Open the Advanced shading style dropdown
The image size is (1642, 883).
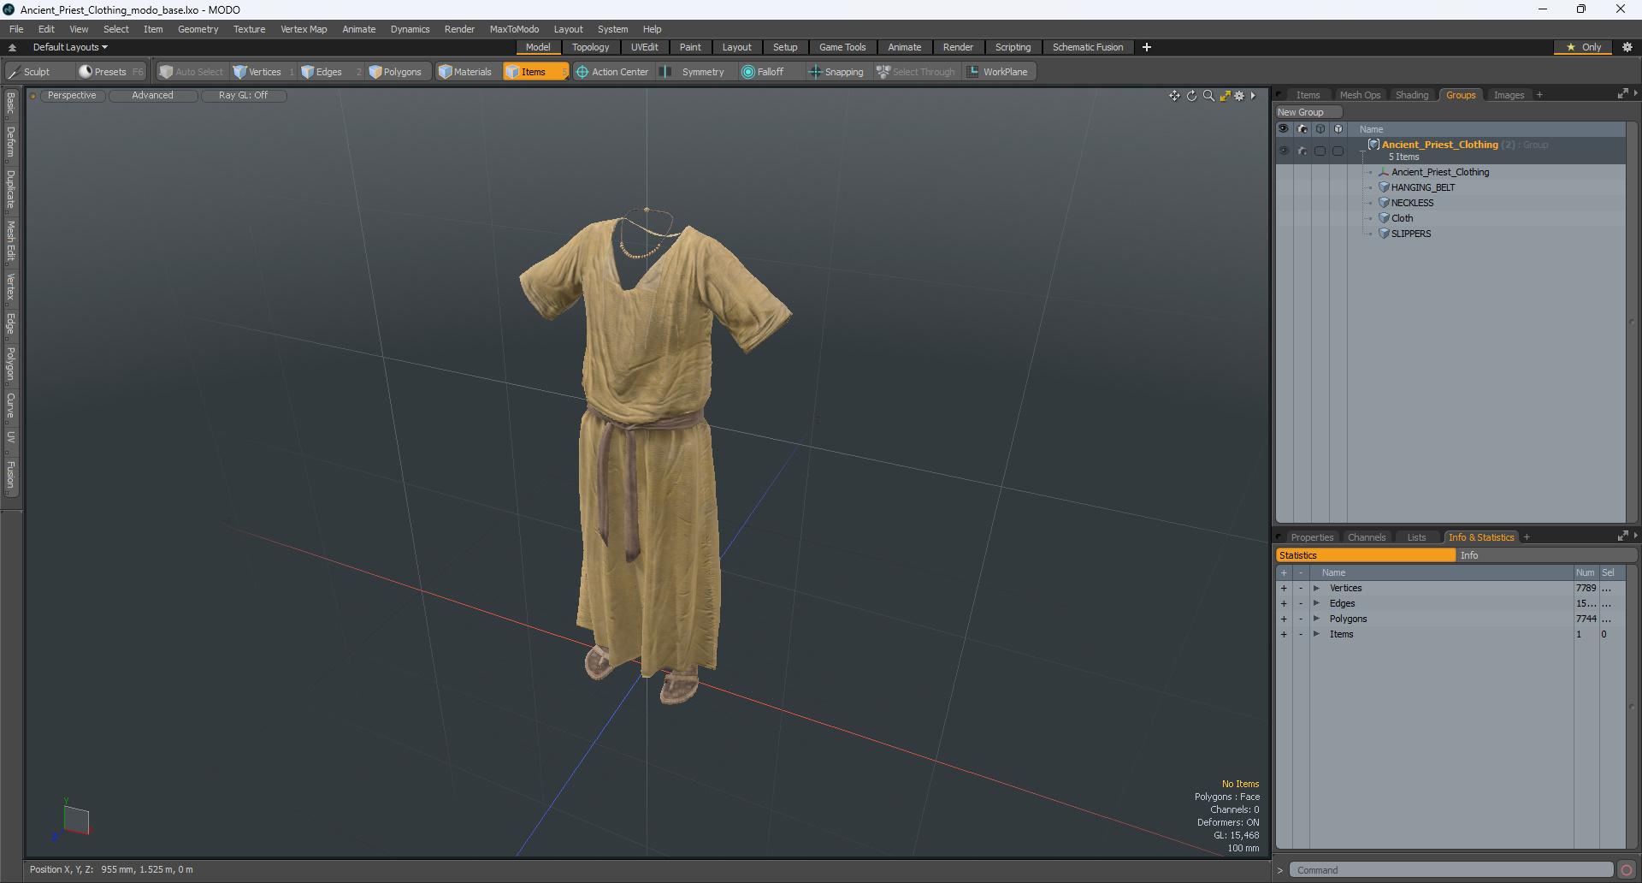pyautogui.click(x=152, y=96)
